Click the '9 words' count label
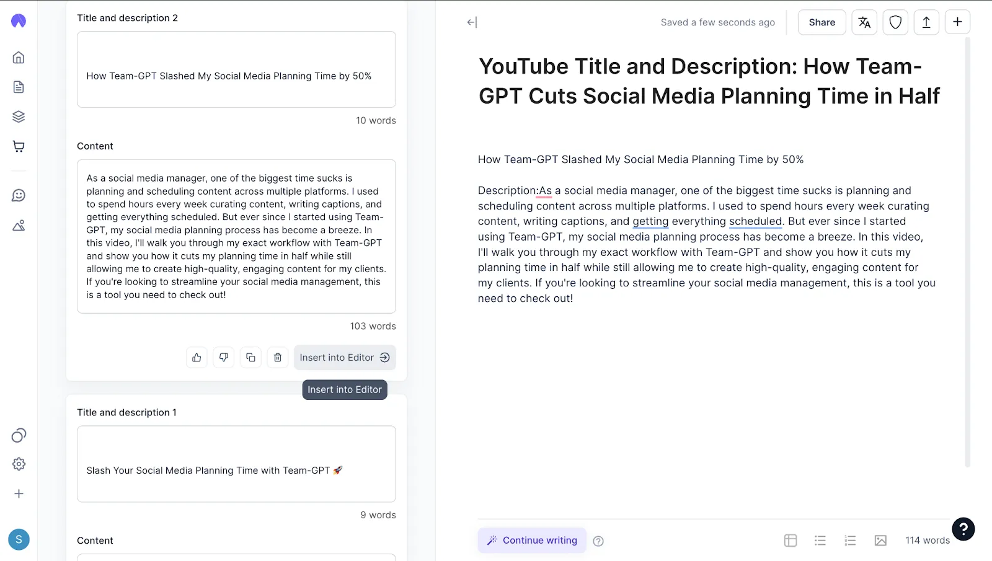Screen dimensions: 992x561 coord(378,515)
